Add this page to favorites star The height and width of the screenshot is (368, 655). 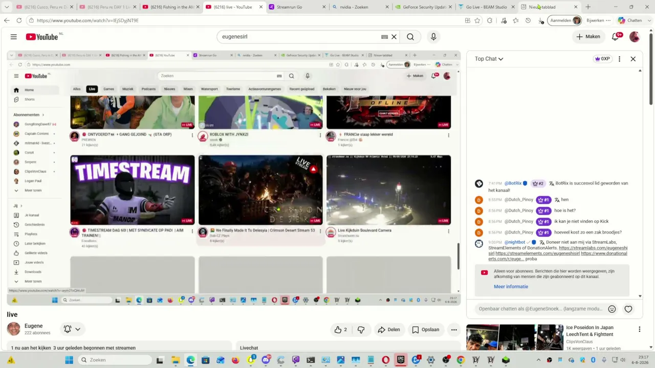pos(477,20)
